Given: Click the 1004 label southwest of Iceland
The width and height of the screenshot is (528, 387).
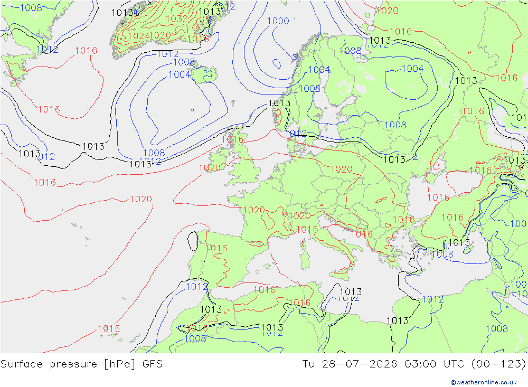Looking at the screenshot, I should 180,74.
